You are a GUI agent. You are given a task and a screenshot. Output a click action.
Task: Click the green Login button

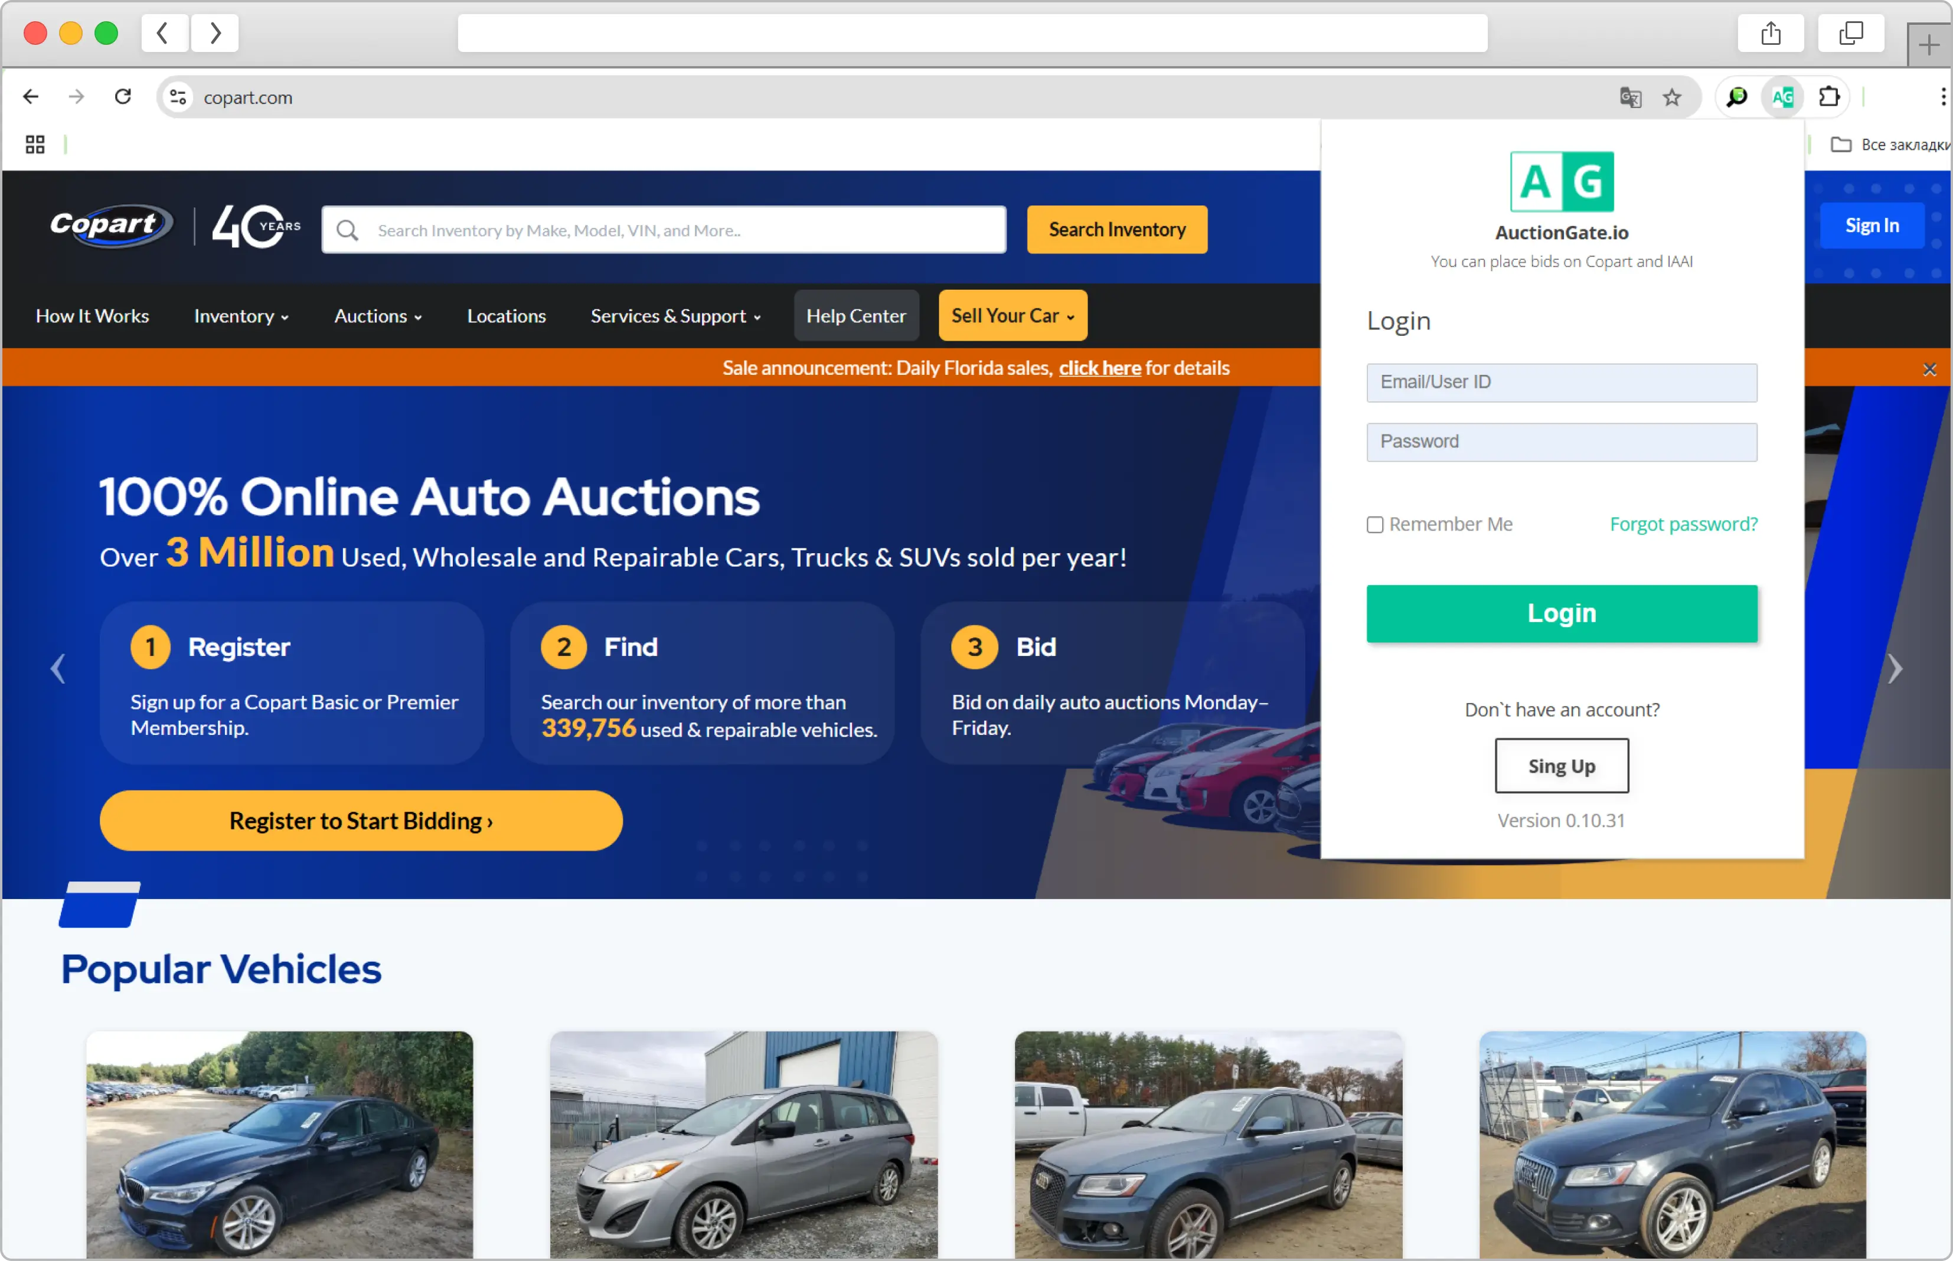point(1562,613)
